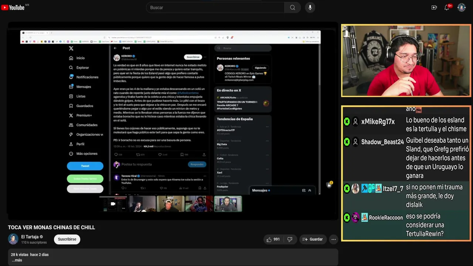473x266 pixels.
Task: Click the reply icon on KERORO's post
Action: point(116,155)
